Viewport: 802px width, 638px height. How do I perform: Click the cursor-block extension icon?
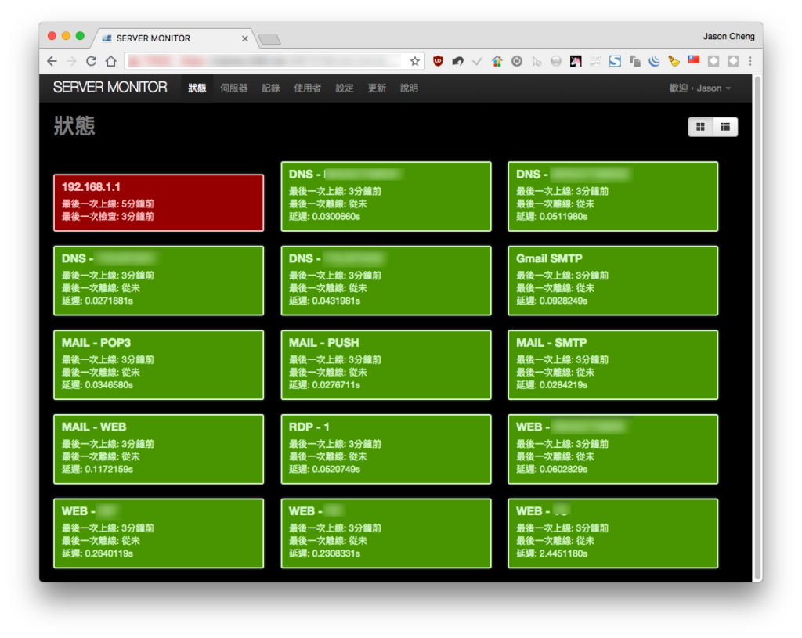tap(536, 62)
